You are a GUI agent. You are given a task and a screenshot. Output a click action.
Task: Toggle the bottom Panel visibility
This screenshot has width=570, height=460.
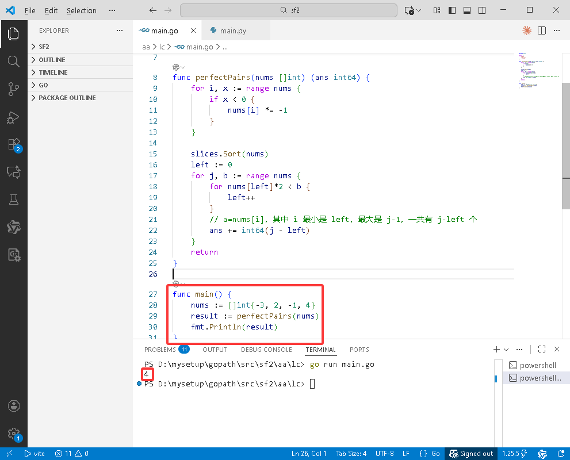click(x=467, y=10)
